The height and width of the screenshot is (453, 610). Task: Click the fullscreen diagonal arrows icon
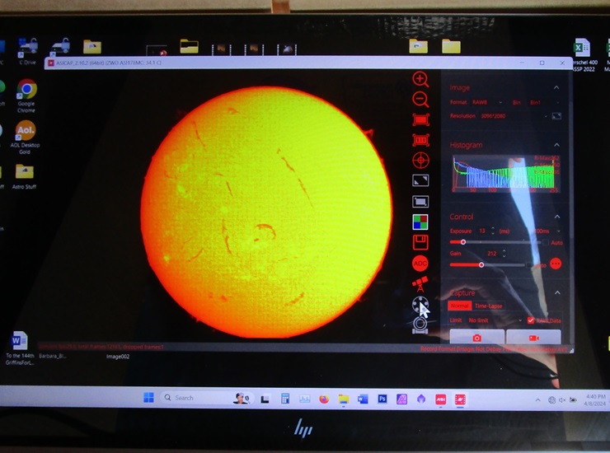coord(420,180)
